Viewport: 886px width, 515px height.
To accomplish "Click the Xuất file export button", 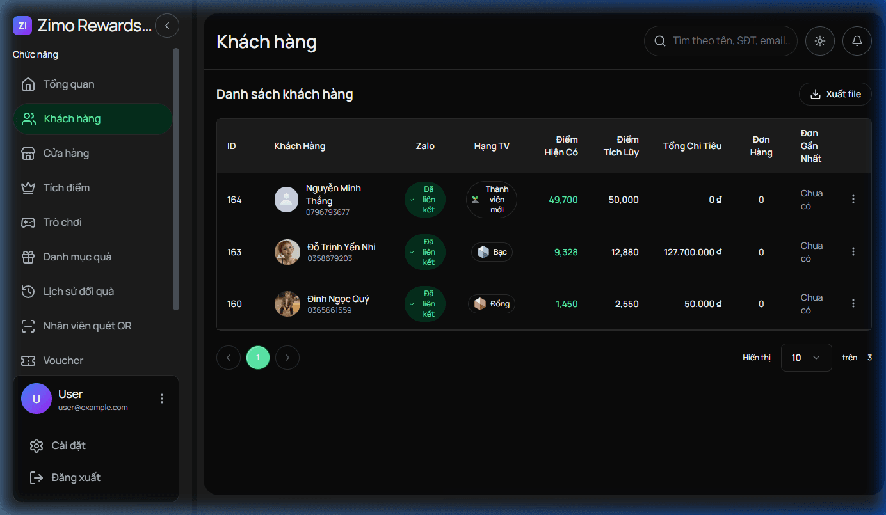I will [x=835, y=94].
